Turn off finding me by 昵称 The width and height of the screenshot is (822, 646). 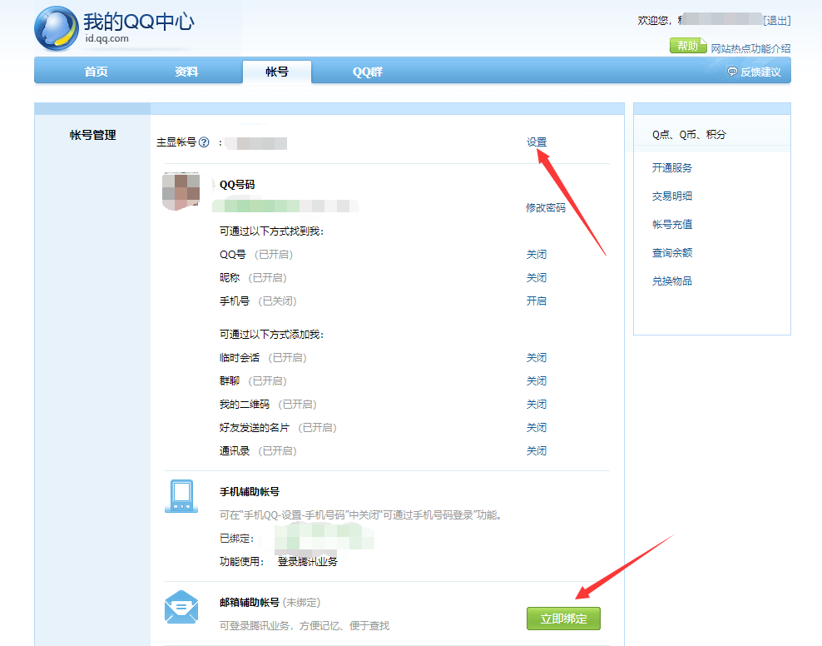537,277
